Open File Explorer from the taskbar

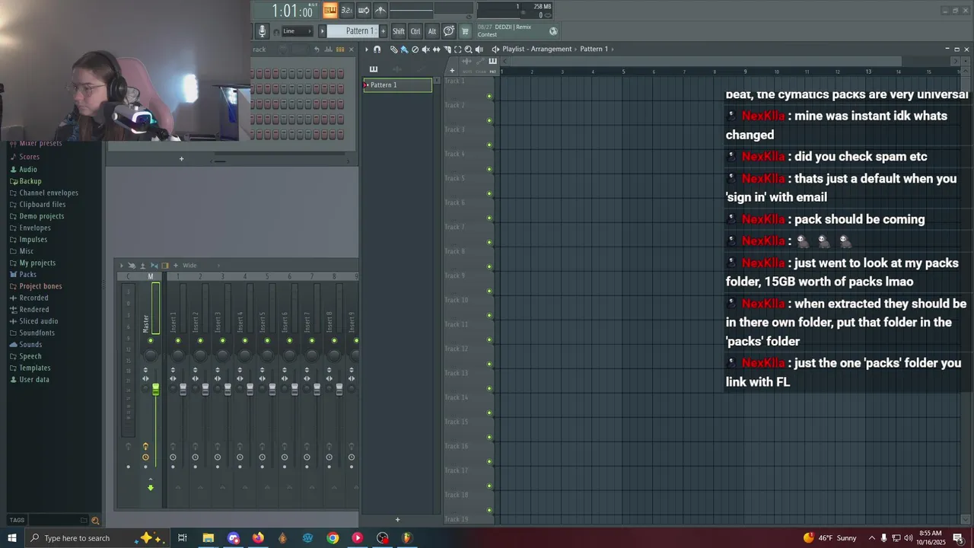pos(208,538)
